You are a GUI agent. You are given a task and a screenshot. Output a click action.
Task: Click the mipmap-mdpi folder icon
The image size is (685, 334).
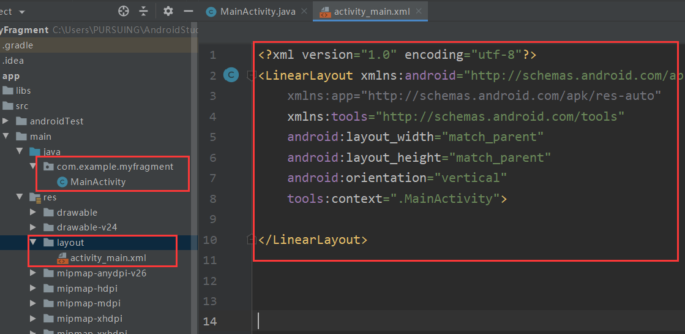pos(48,303)
